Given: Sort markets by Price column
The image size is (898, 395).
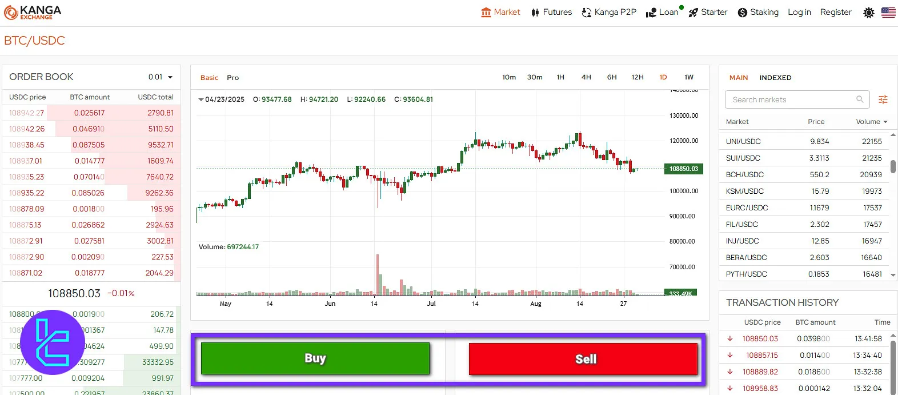Looking at the screenshot, I should point(816,122).
